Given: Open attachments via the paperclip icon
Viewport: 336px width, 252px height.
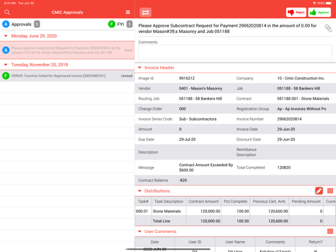Looking at the screenshot, I should coord(328,28).
